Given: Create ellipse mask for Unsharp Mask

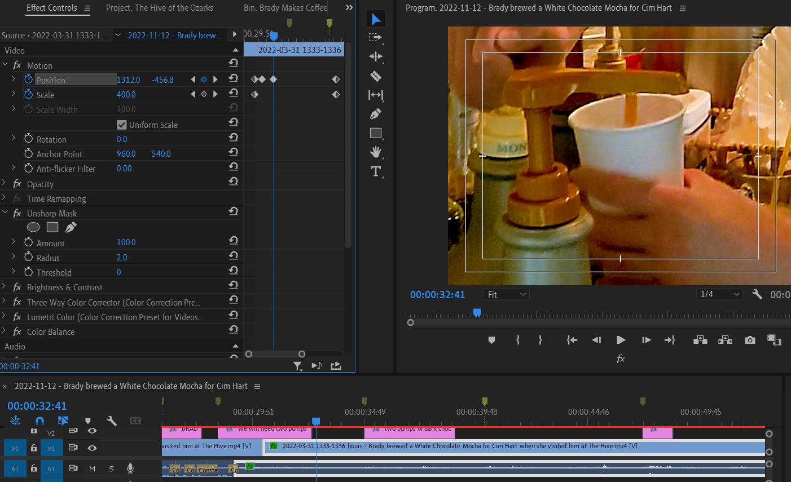Looking at the screenshot, I should click(33, 227).
